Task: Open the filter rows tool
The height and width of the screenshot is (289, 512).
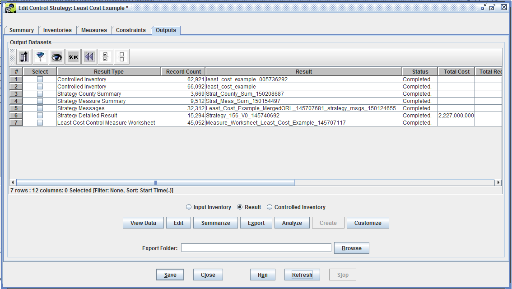Action: 40,56
